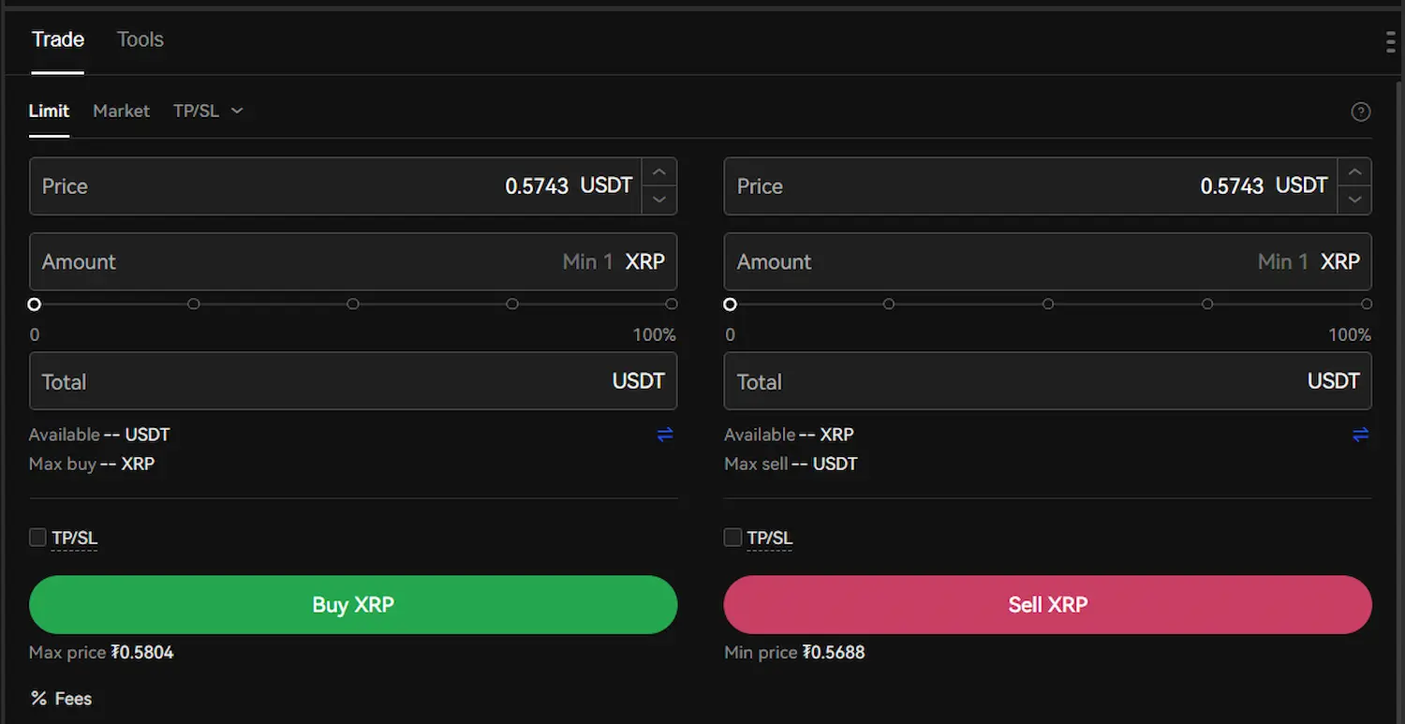Enable TP/SL checkbox on sell side
Viewport: 1405px width, 724px height.
(x=732, y=538)
